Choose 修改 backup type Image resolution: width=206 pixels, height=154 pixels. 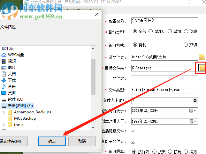191,31
